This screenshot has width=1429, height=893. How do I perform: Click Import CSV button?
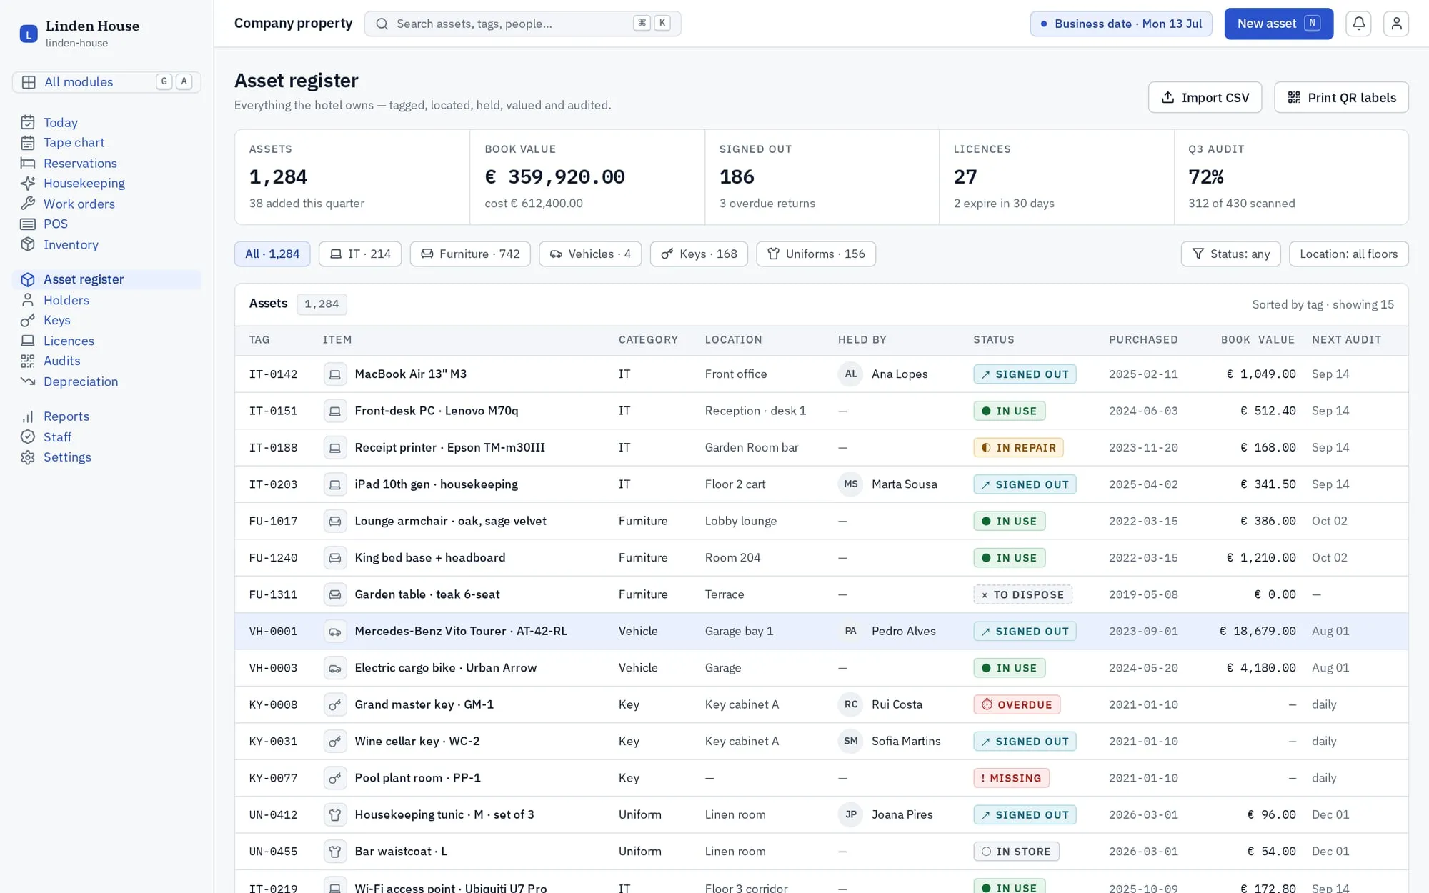point(1205,98)
